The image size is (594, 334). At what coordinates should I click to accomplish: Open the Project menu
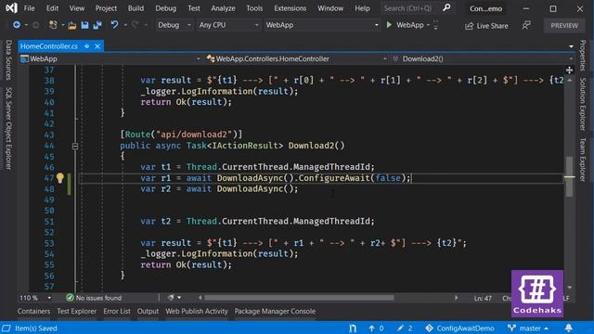[106, 8]
